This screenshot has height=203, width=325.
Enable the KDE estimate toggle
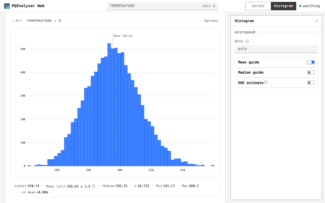(x=311, y=83)
